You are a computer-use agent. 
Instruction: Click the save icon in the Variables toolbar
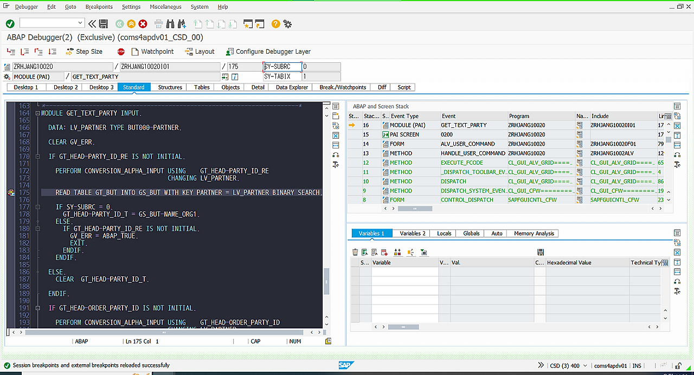[541, 252]
